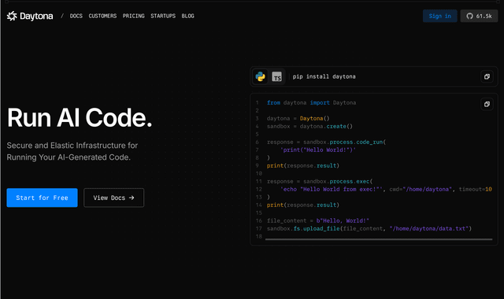
Task: Open the GitHub 61.5k stars link
Action: (479, 16)
